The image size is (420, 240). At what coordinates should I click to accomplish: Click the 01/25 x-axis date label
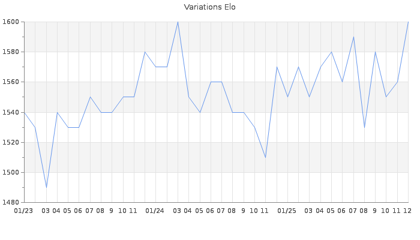tap(287, 211)
